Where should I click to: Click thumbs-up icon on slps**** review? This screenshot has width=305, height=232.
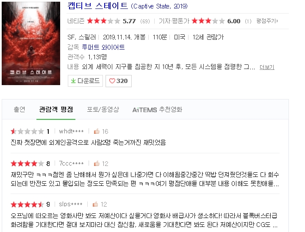click(x=95, y=204)
